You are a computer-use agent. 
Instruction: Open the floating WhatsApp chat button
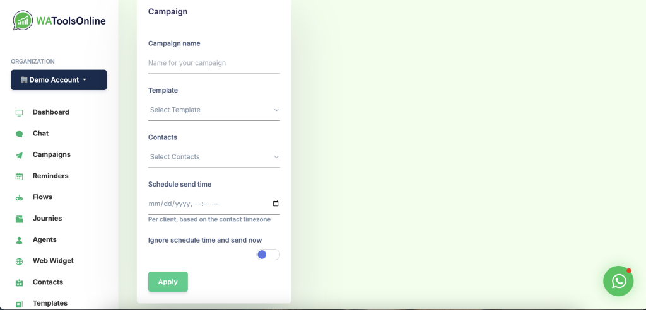(618, 281)
